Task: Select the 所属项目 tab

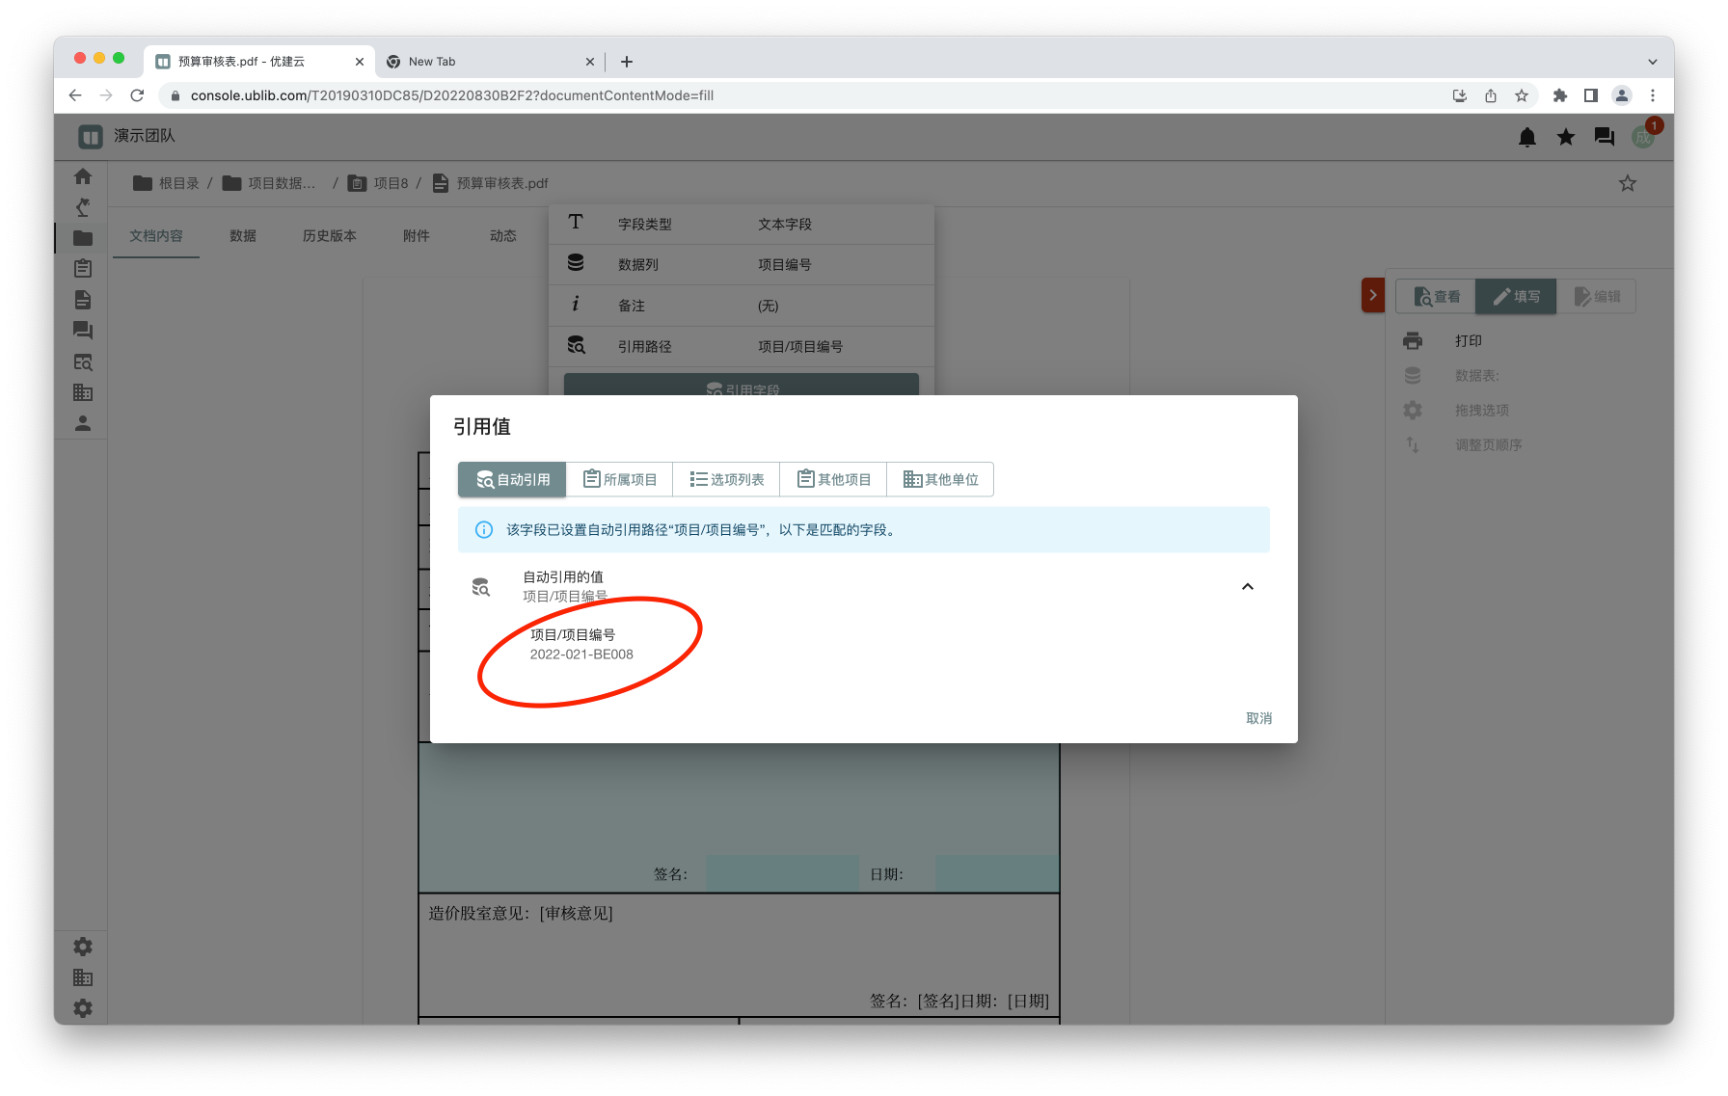Action: pyautogui.click(x=619, y=480)
